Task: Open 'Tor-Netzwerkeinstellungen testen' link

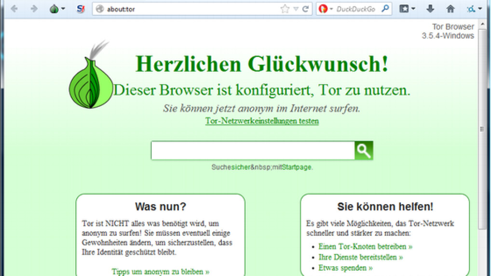Action: click(x=262, y=121)
